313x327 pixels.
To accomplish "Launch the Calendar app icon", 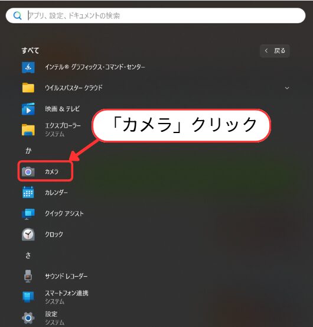I will 28,192.
